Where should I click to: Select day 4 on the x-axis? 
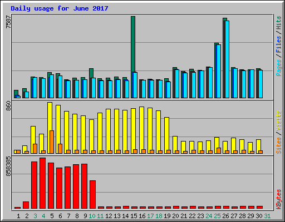tap(43, 216)
